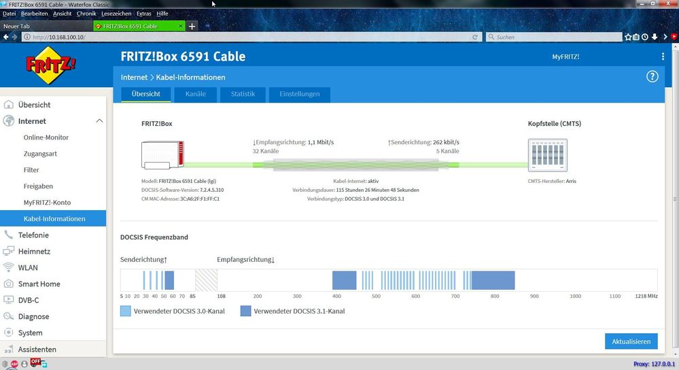Click the wide DOCSIS 3.1 block near 800 MHz
The image size is (679, 370).
493,280
